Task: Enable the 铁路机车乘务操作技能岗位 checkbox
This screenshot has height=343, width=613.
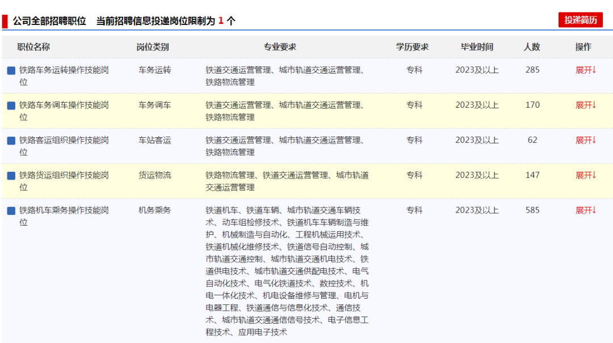Action: coord(11,211)
